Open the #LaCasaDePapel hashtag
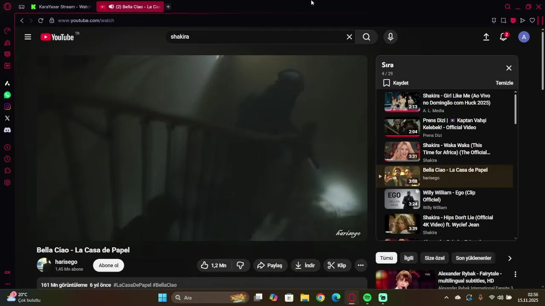The image size is (545, 306). (132, 285)
